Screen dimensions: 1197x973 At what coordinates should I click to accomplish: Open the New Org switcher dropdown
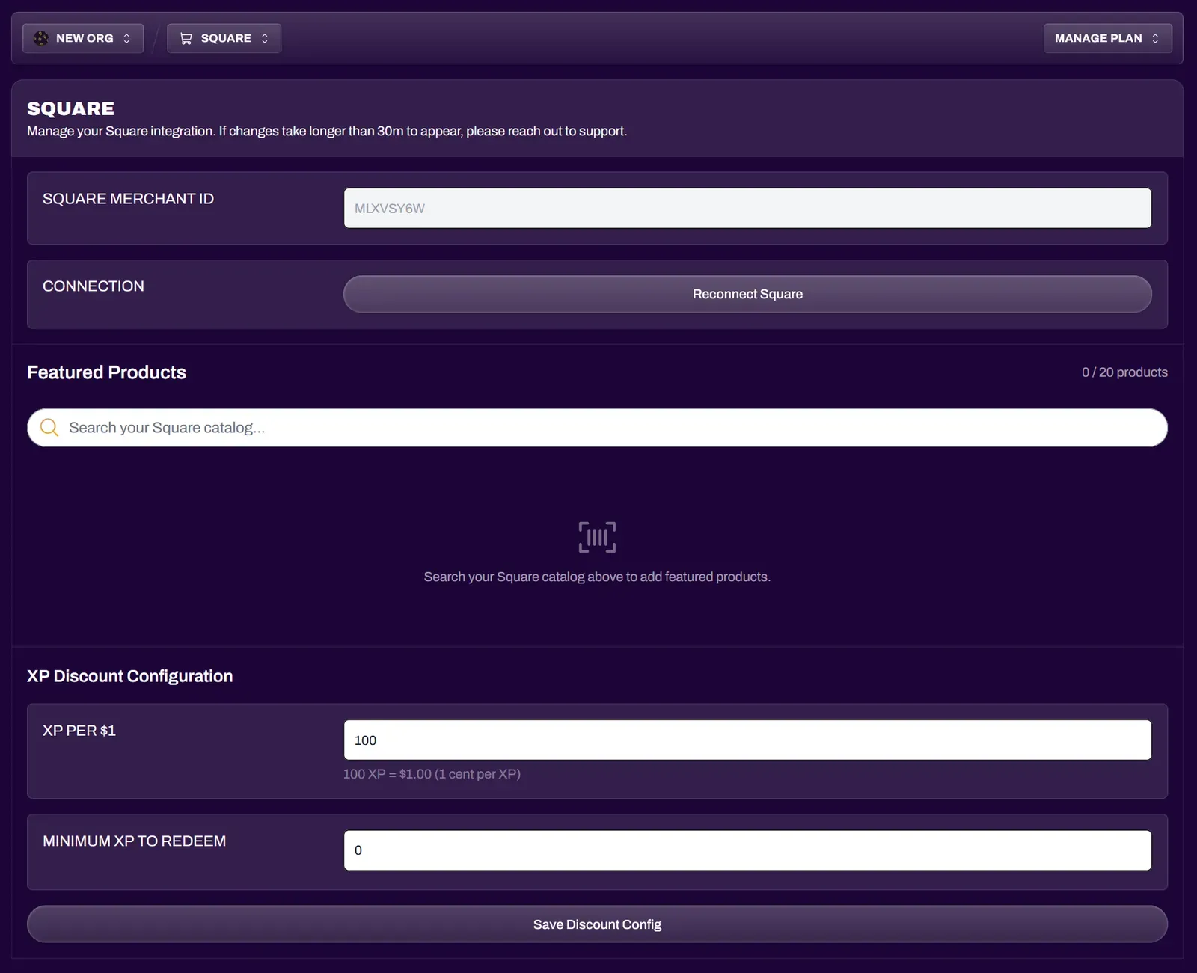point(83,38)
